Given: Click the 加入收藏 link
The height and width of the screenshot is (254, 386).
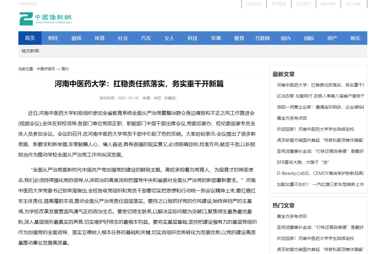Looking at the screenshot, I should [x=353, y=4].
